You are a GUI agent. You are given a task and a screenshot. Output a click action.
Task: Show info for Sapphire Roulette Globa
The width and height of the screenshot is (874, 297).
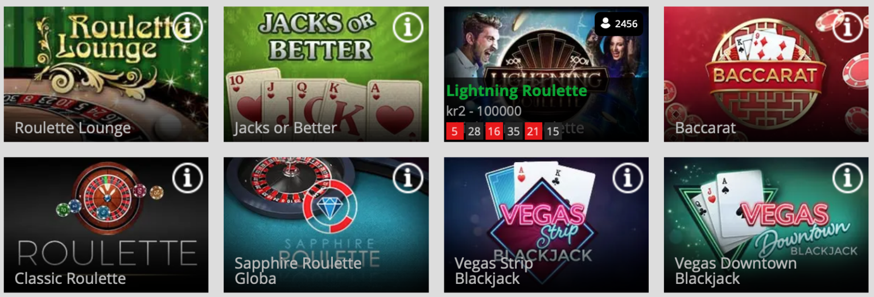click(x=407, y=178)
